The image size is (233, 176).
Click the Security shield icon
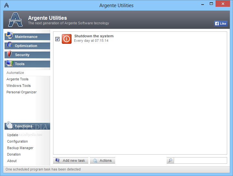9,54
